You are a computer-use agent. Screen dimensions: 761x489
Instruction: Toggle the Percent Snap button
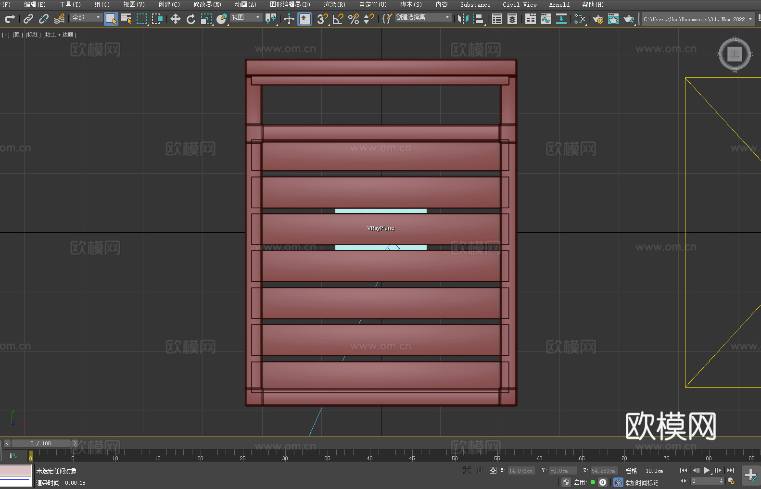[x=354, y=19]
